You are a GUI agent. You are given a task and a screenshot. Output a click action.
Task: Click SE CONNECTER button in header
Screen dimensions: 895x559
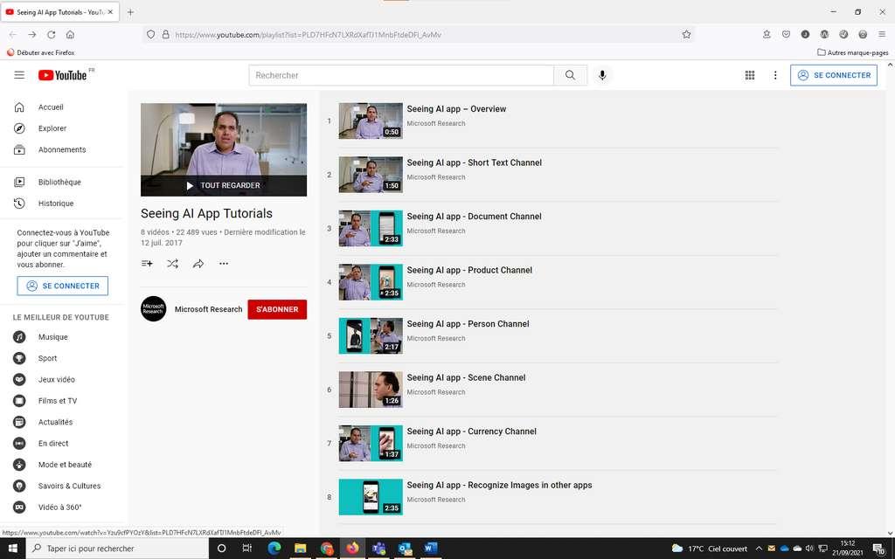click(x=833, y=75)
